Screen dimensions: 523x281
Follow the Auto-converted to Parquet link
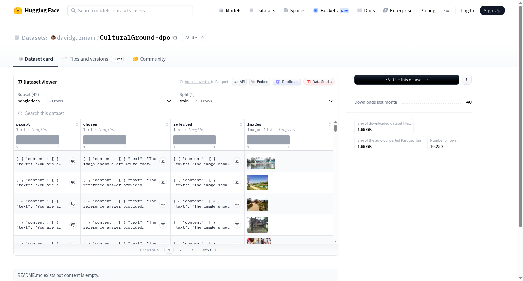206,82
